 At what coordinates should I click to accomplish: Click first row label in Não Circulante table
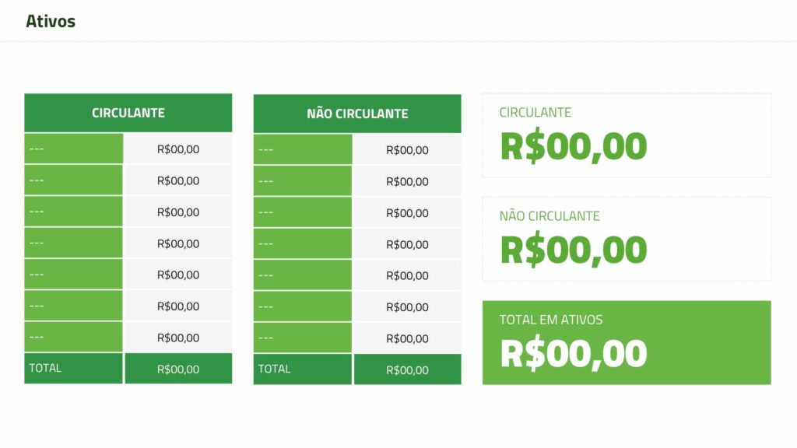(x=303, y=149)
